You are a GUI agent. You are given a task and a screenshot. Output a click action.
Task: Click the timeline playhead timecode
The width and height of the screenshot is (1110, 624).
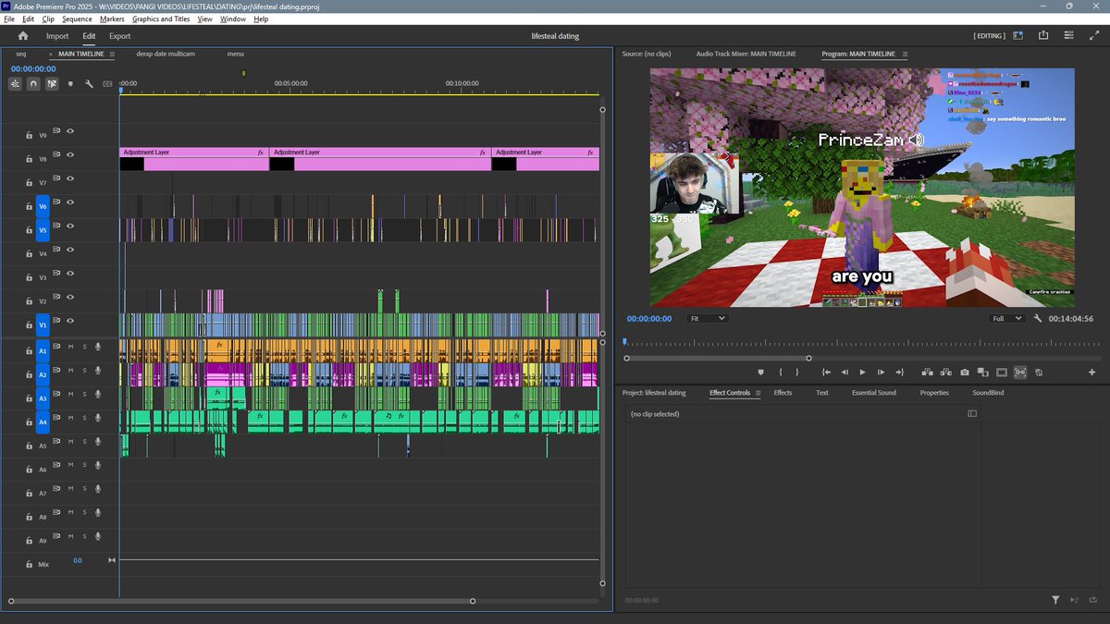coord(34,68)
